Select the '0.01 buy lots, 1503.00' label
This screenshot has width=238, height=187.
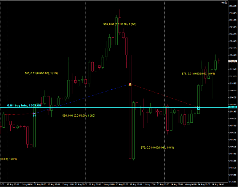pos(24,105)
